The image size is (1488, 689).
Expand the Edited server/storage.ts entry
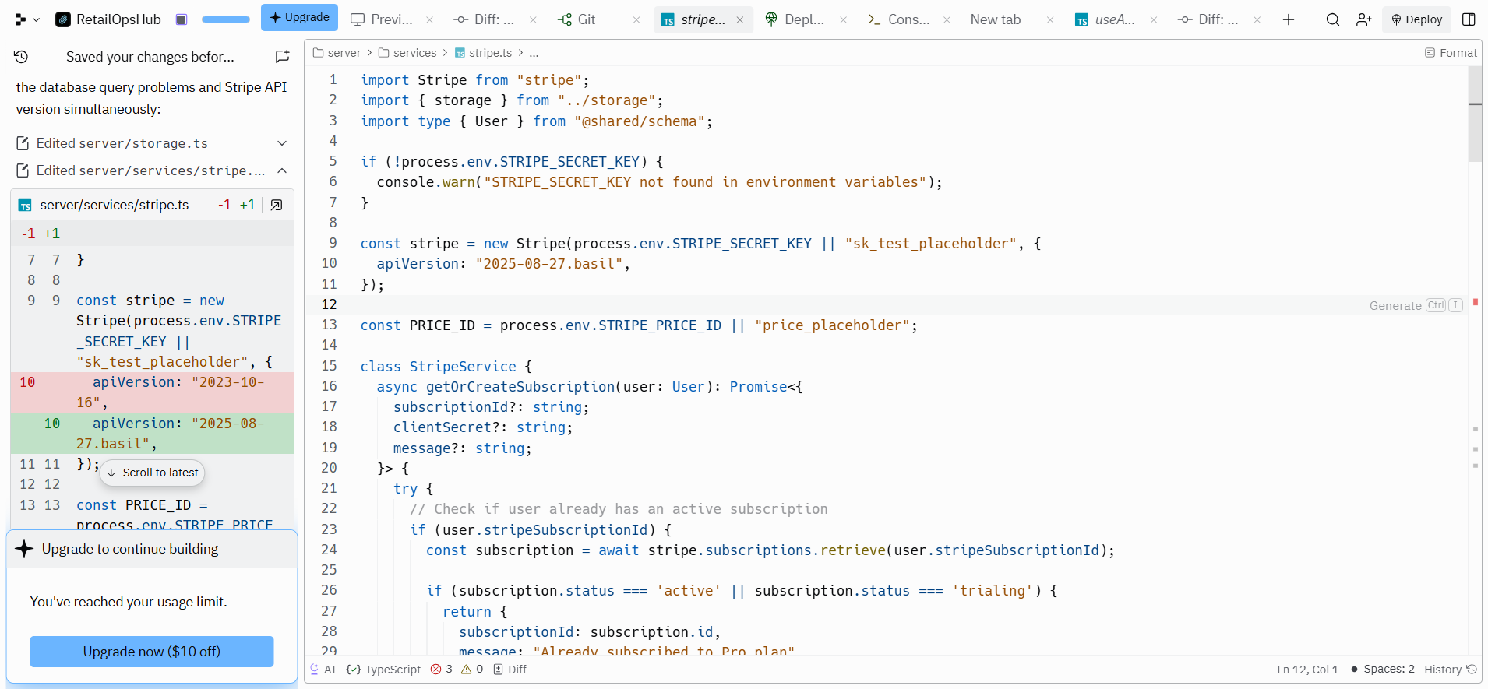pos(152,143)
